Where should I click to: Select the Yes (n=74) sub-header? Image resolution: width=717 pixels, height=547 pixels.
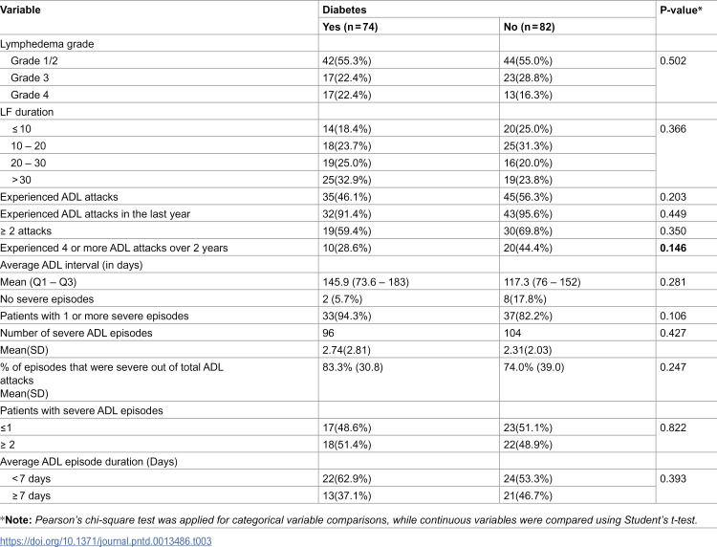point(355,27)
